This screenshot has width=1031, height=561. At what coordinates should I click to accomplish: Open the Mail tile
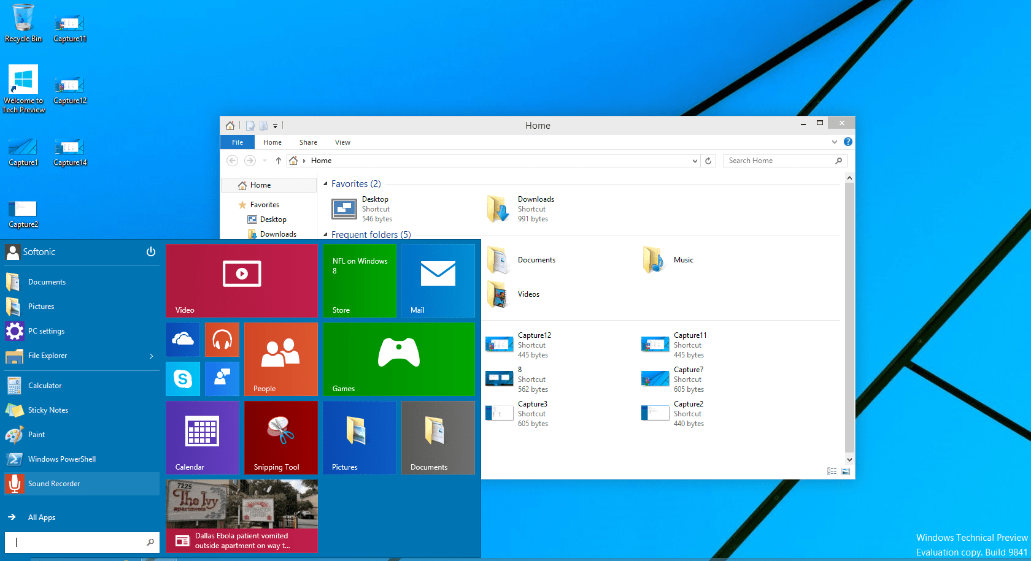[438, 281]
